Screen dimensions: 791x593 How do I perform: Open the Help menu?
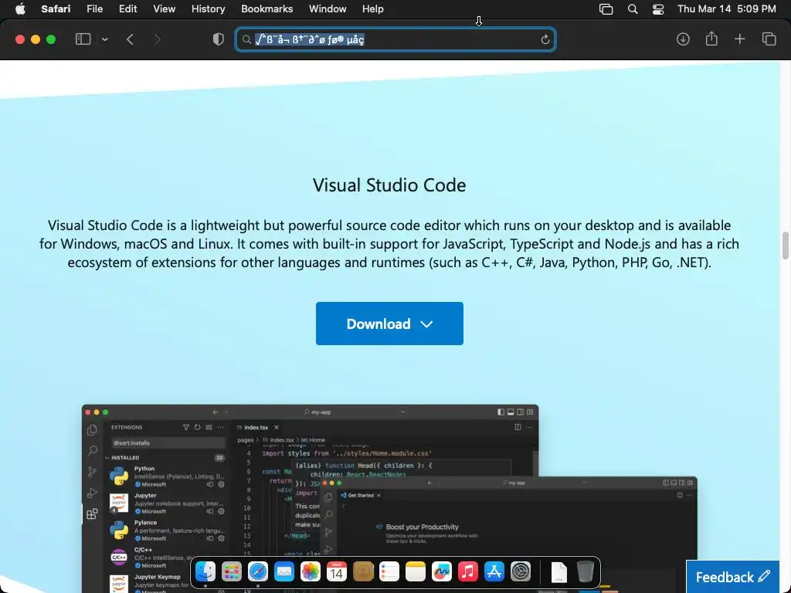(x=373, y=9)
